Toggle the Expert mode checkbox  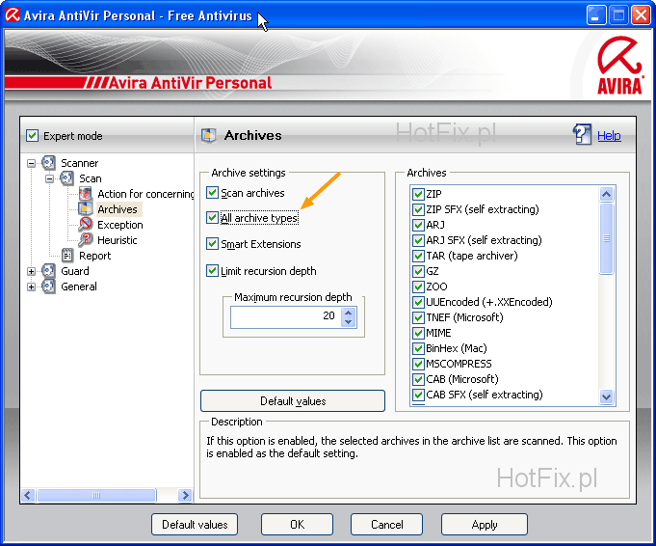33,136
